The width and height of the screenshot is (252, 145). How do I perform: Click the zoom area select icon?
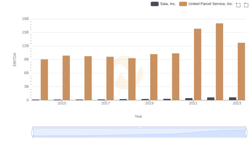point(238,5)
